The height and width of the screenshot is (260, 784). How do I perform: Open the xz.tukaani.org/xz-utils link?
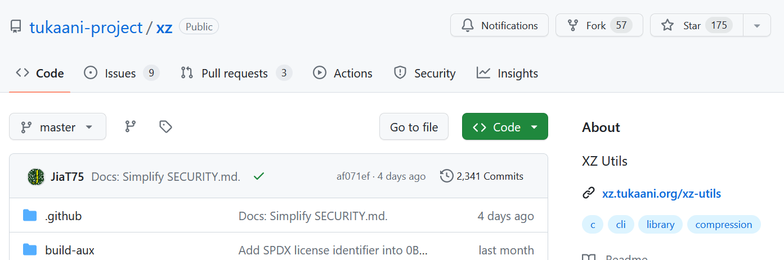coord(661,194)
